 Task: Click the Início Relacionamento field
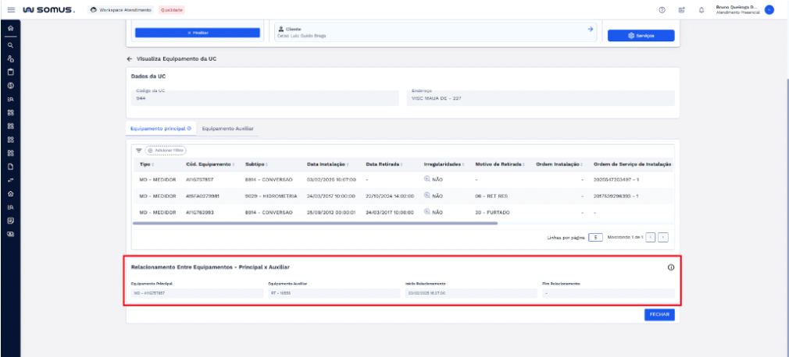tap(471, 293)
